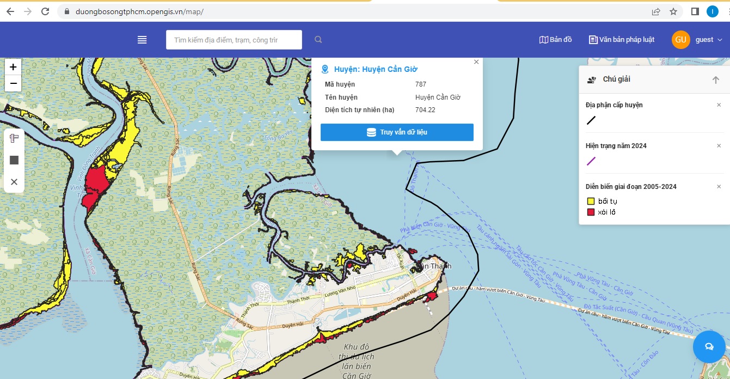Viewport: 730px width, 379px height.
Task: Click the Chú giải legend icon
Action: tap(592, 80)
